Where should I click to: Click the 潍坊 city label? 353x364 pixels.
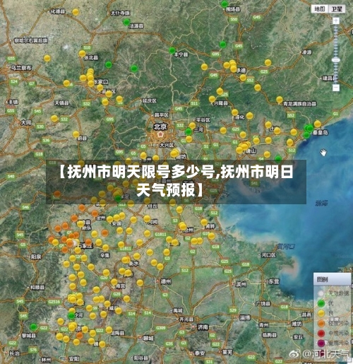[297, 324]
